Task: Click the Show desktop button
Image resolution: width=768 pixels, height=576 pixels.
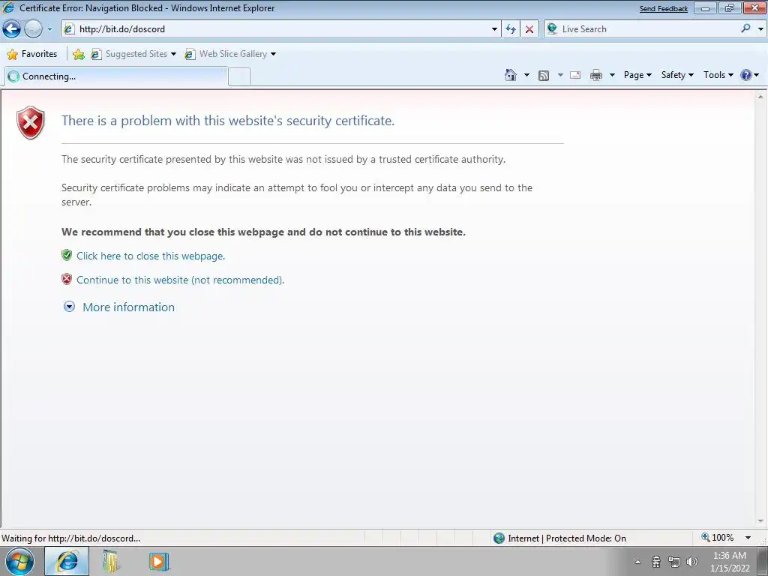Action: [x=763, y=561]
